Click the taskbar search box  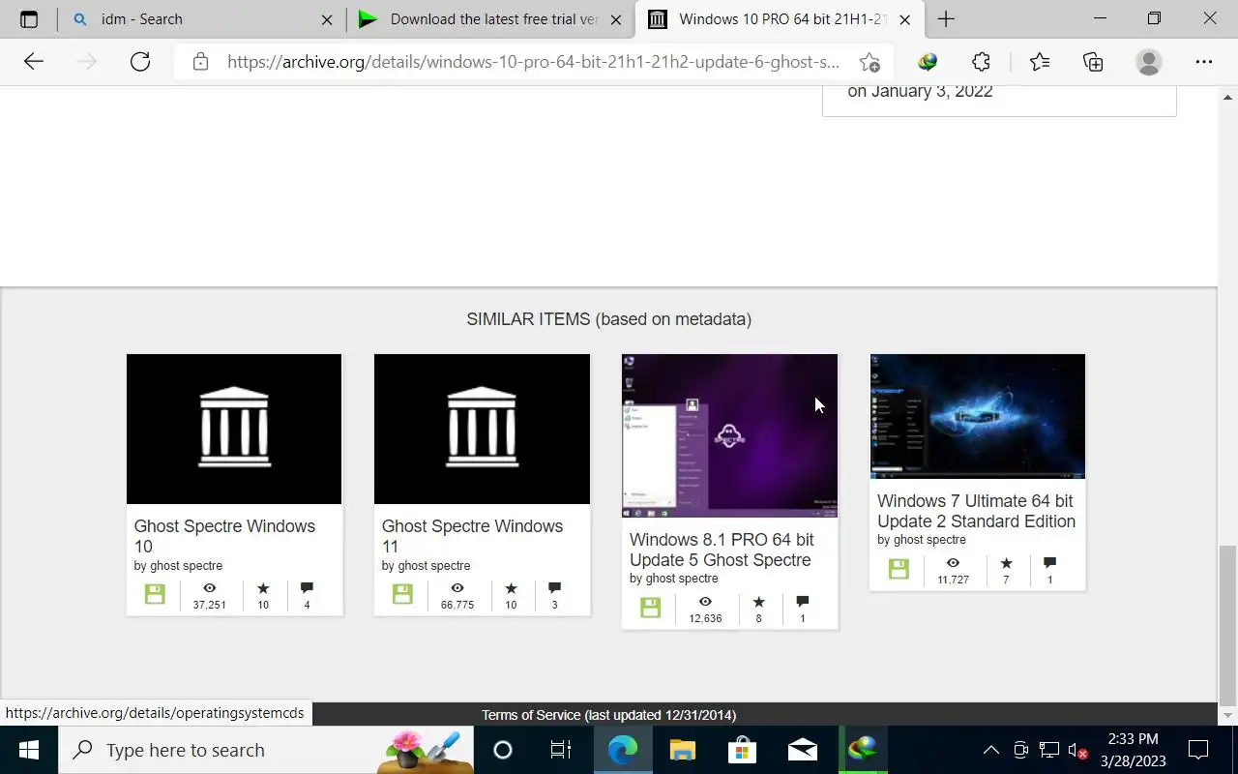[266, 750]
